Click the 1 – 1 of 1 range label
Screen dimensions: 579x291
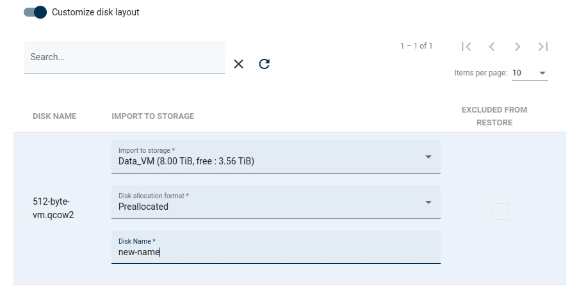click(416, 46)
